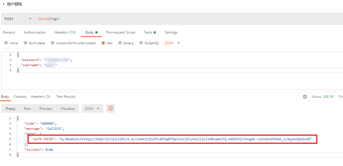Click the "data": { response line

pyautogui.click(x=33, y=134)
